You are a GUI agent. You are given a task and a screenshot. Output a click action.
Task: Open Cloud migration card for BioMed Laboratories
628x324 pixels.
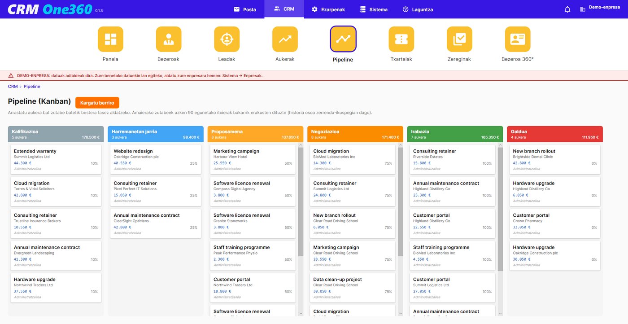coord(353,159)
